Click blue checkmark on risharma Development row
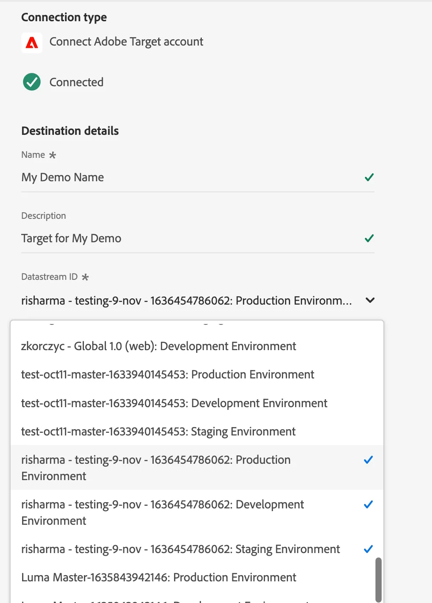The image size is (432, 603). 368,504
